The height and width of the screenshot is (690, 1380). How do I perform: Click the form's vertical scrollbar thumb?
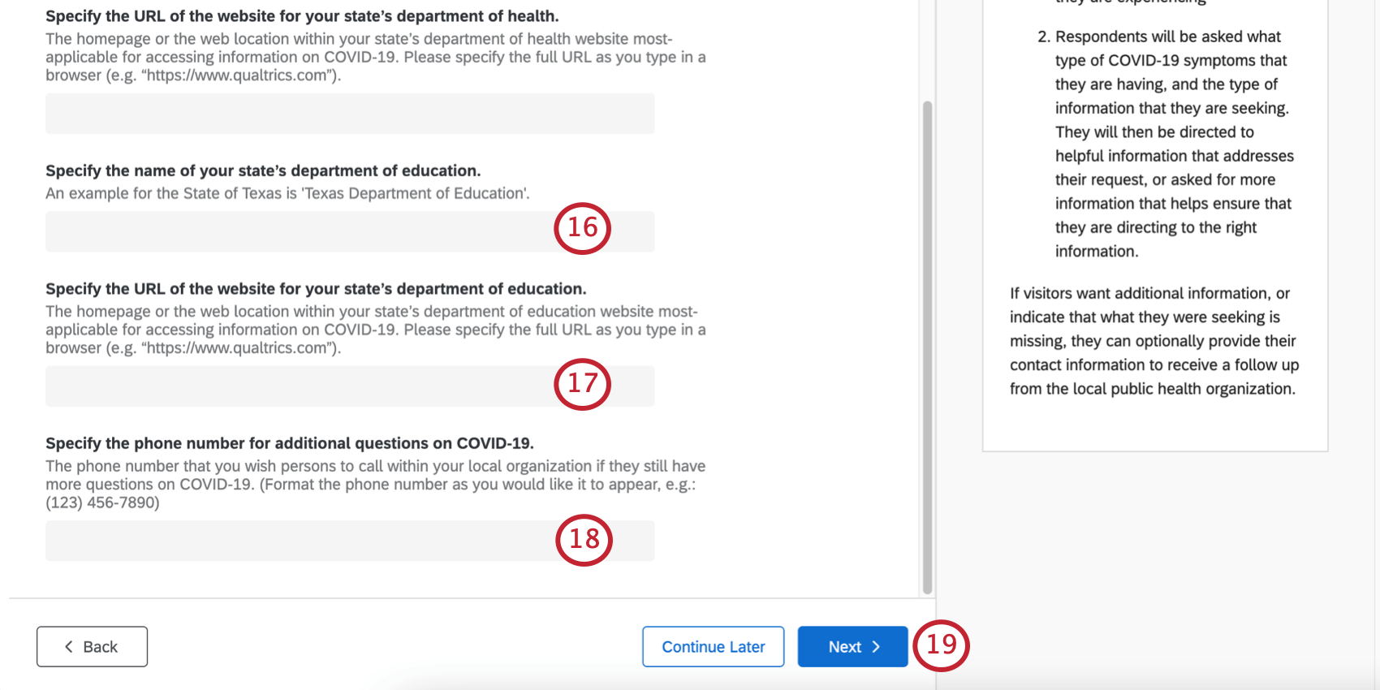(927, 347)
